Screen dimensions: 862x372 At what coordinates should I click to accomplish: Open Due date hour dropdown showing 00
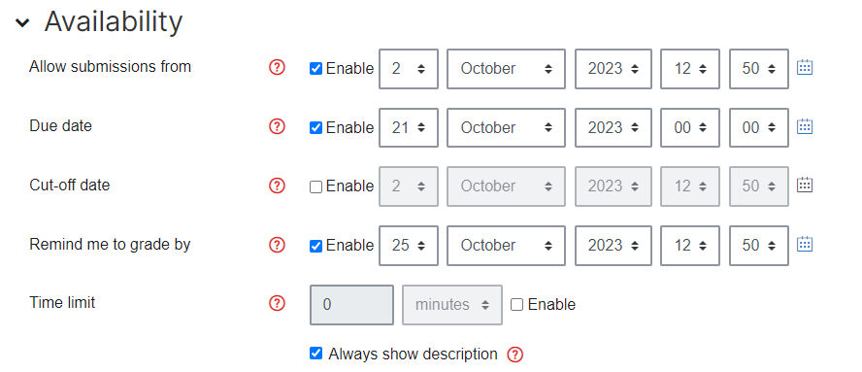click(690, 127)
